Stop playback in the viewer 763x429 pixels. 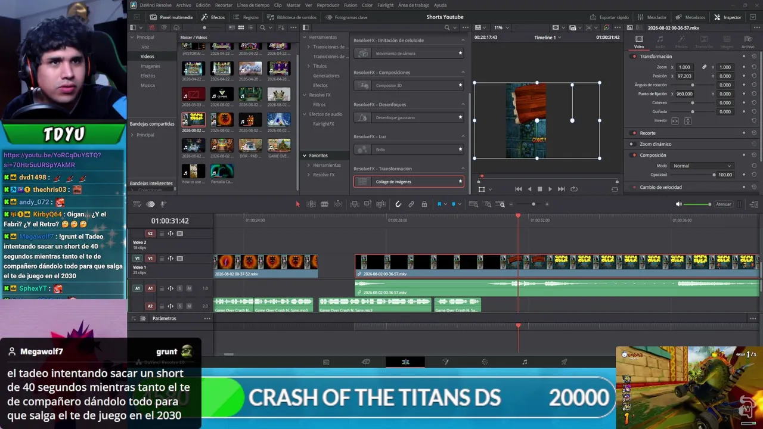[540, 189]
